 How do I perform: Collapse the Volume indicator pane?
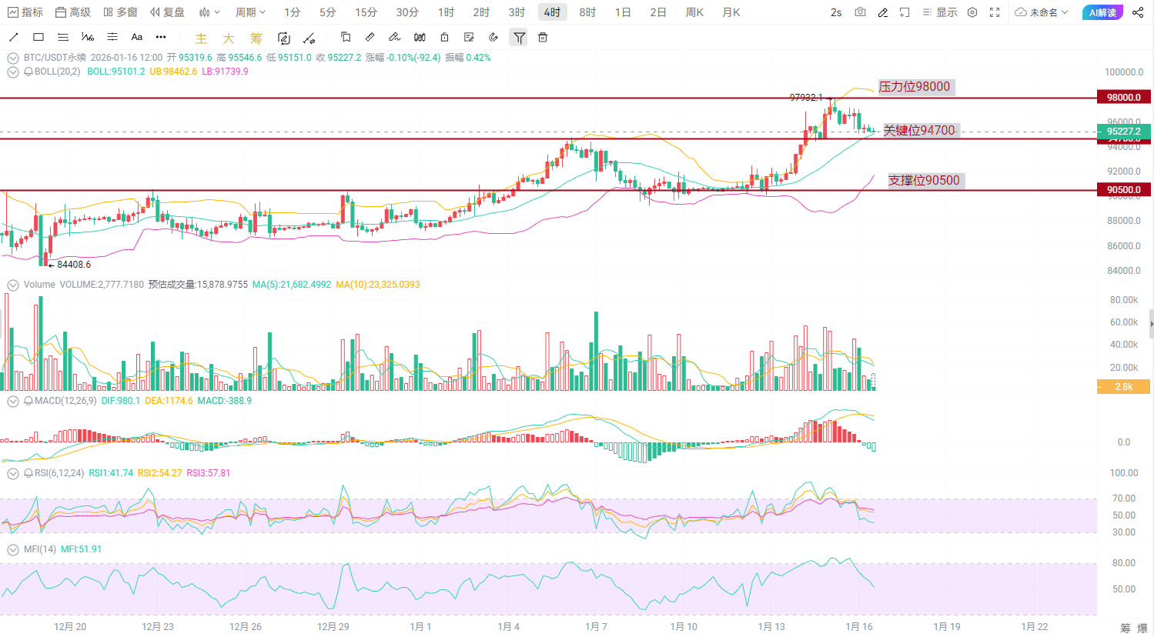click(12, 284)
